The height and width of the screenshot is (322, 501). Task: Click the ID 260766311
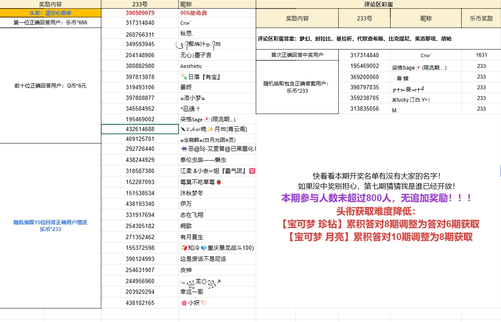[x=140, y=35]
